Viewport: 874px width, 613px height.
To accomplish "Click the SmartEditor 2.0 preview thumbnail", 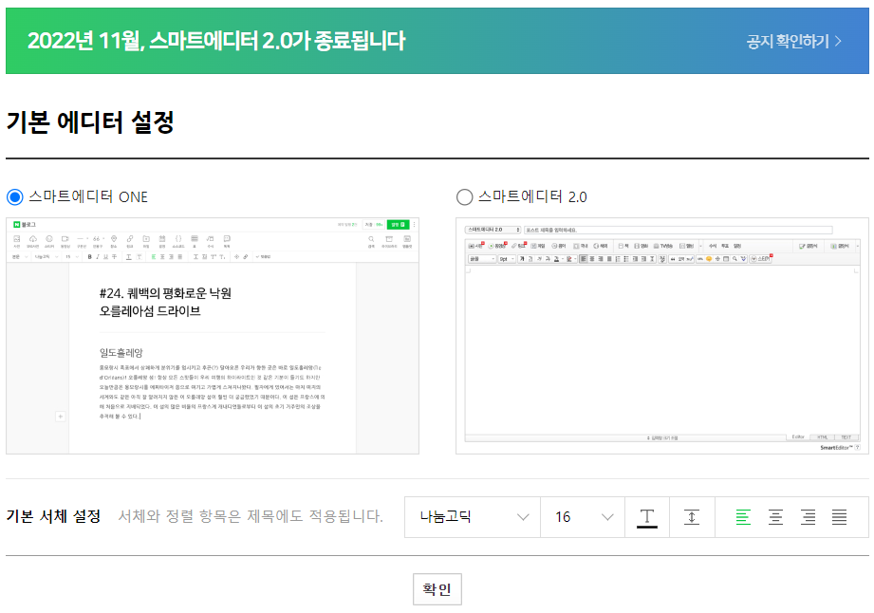I will pos(662,336).
